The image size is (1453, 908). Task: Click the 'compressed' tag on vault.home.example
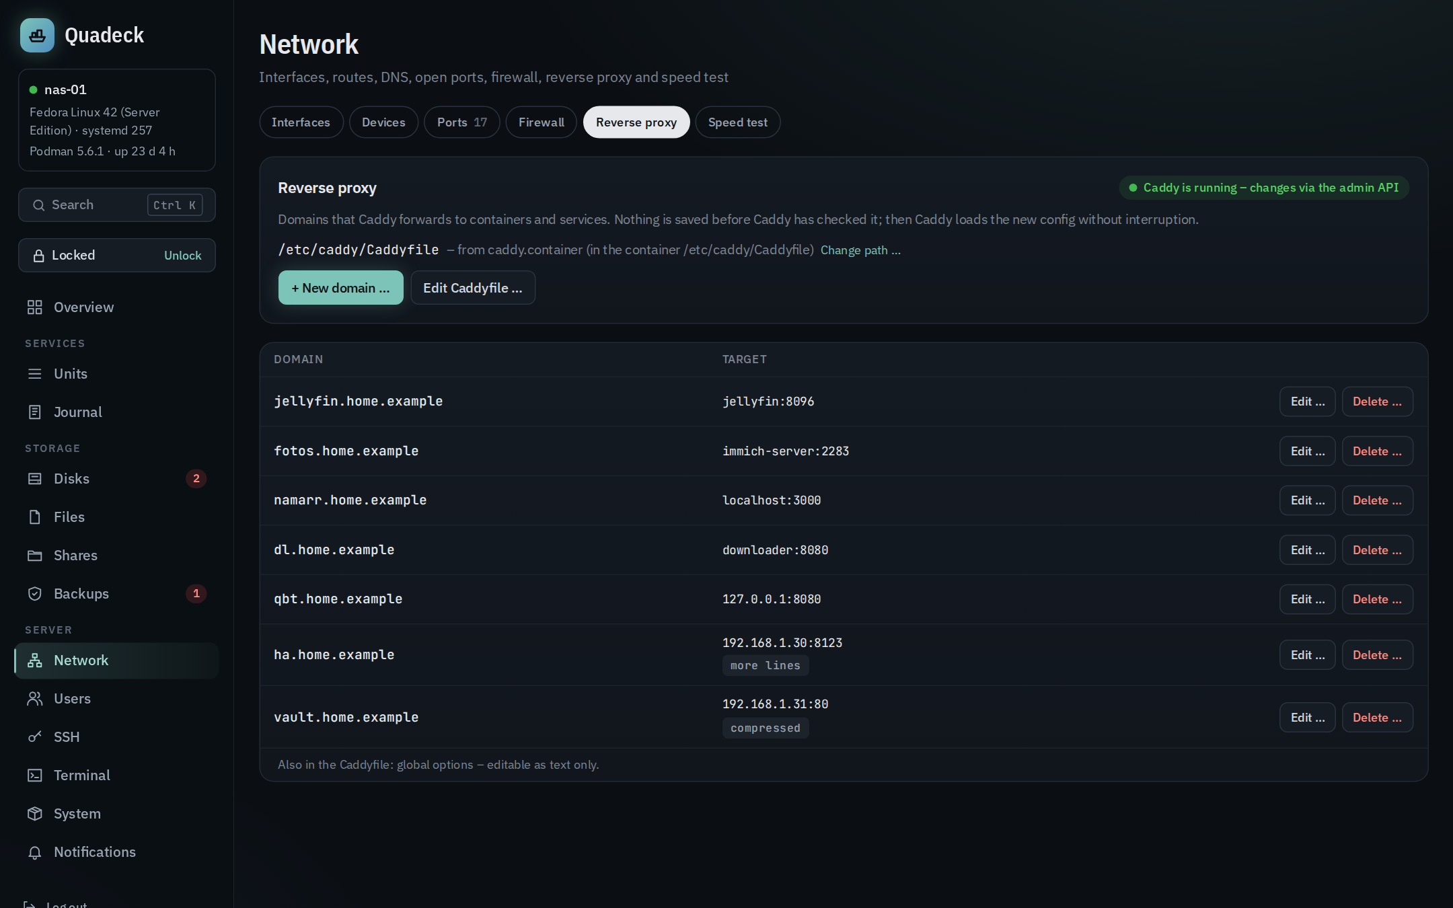pyautogui.click(x=766, y=728)
